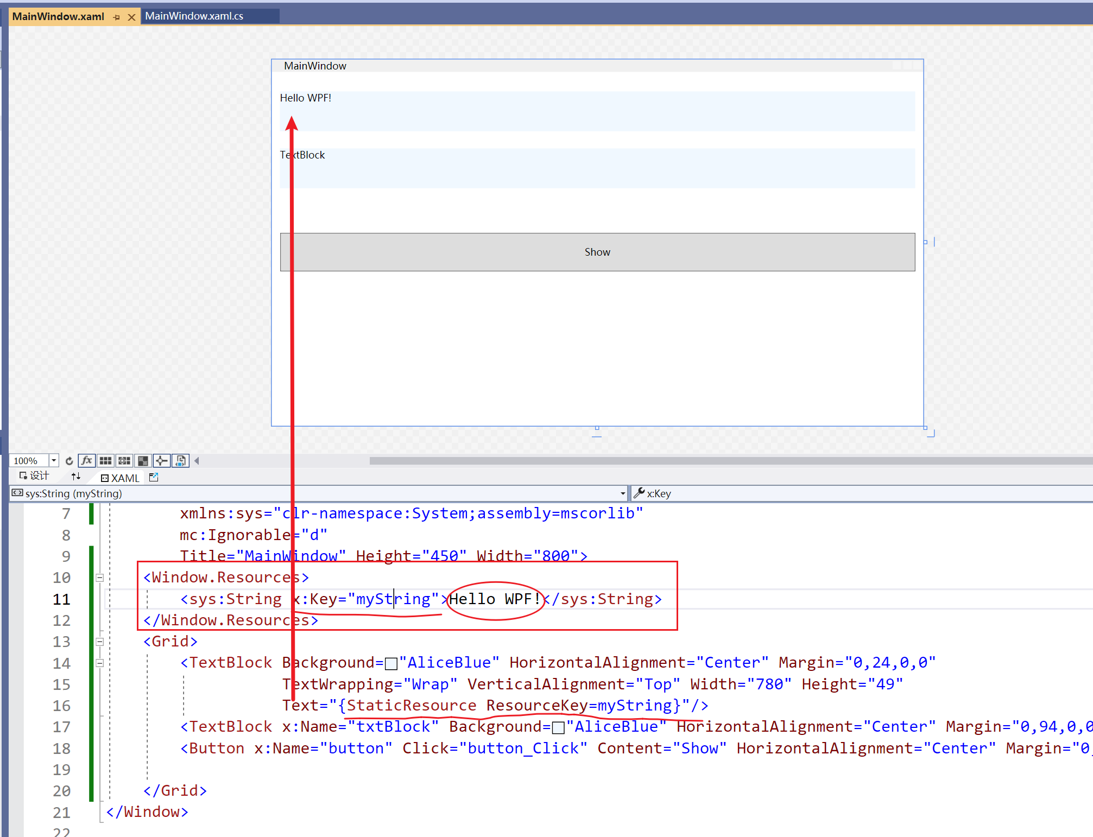
Task: Click the </sys:String> closing tag
Action: (602, 599)
